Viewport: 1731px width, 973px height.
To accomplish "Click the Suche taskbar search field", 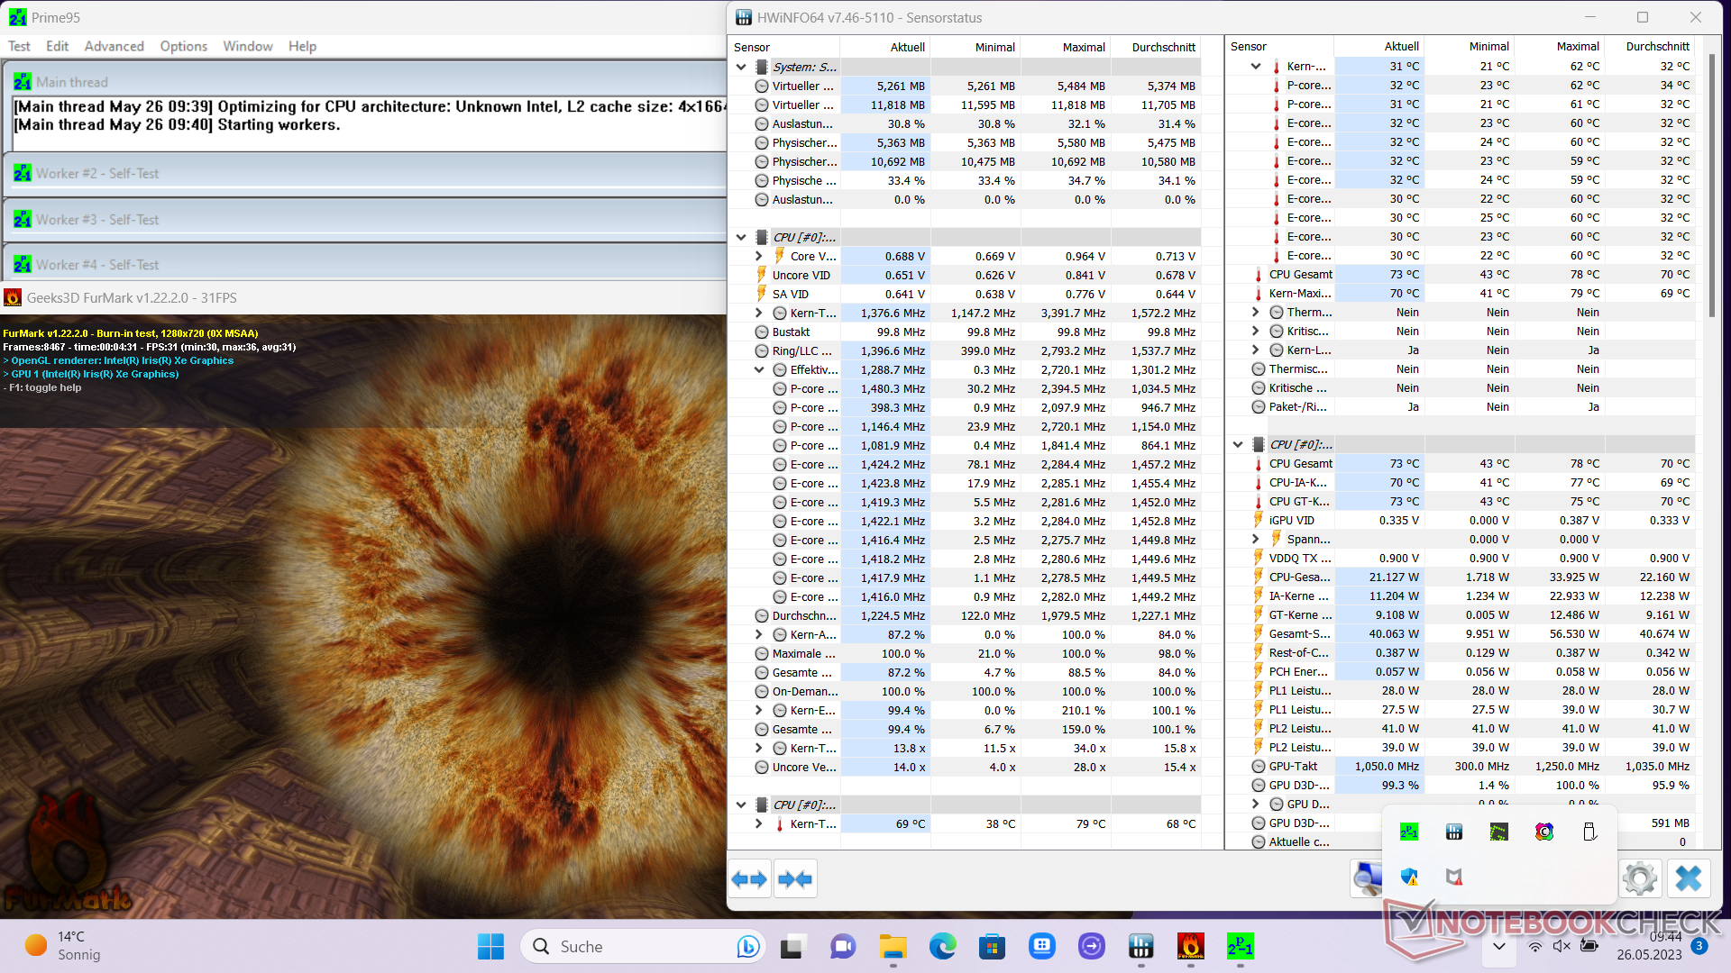I will 643,946.
